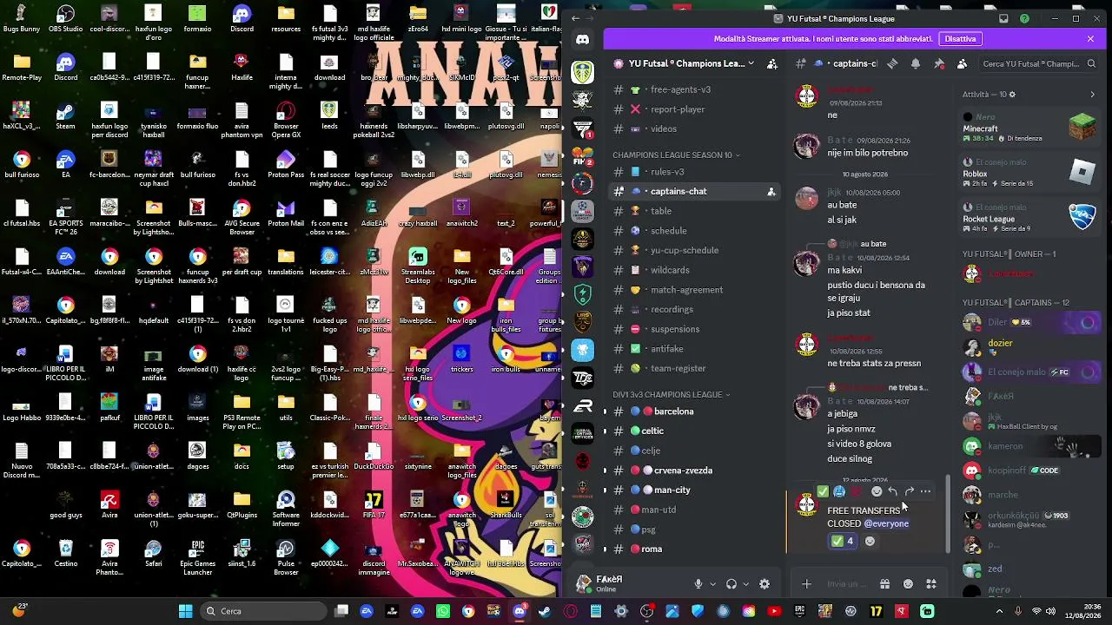
Task: Click the chat scrollbar
Action: (948, 512)
